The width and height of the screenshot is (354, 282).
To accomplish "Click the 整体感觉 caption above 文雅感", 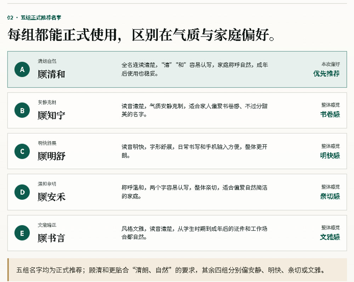I will (x=331, y=228).
